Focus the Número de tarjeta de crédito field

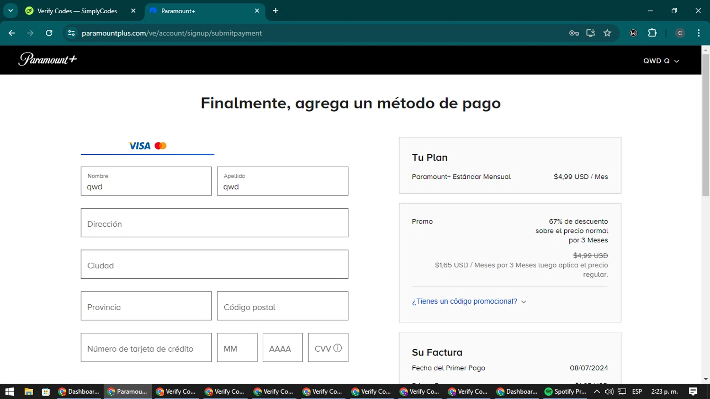tap(146, 348)
